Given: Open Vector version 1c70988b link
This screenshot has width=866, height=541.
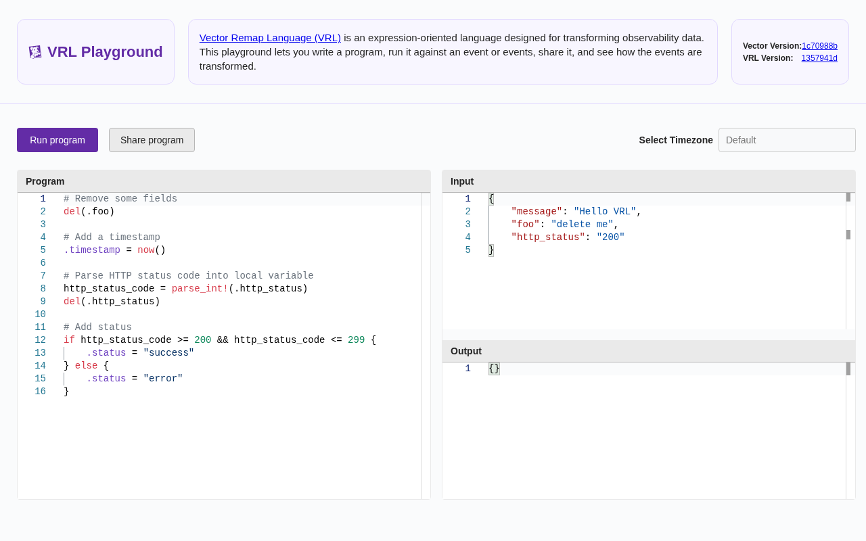Looking at the screenshot, I should (819, 46).
